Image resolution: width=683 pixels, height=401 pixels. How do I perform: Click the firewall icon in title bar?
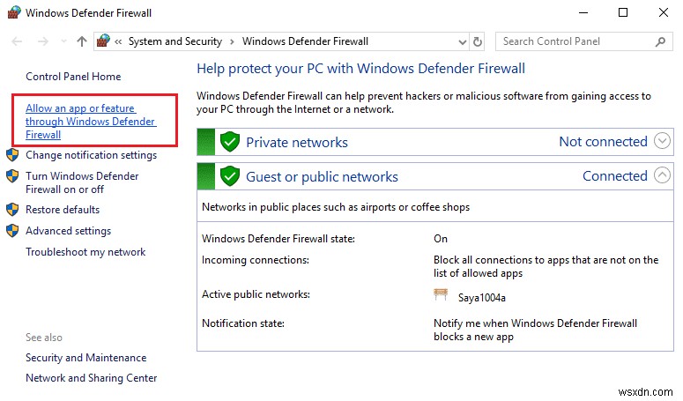tap(14, 12)
